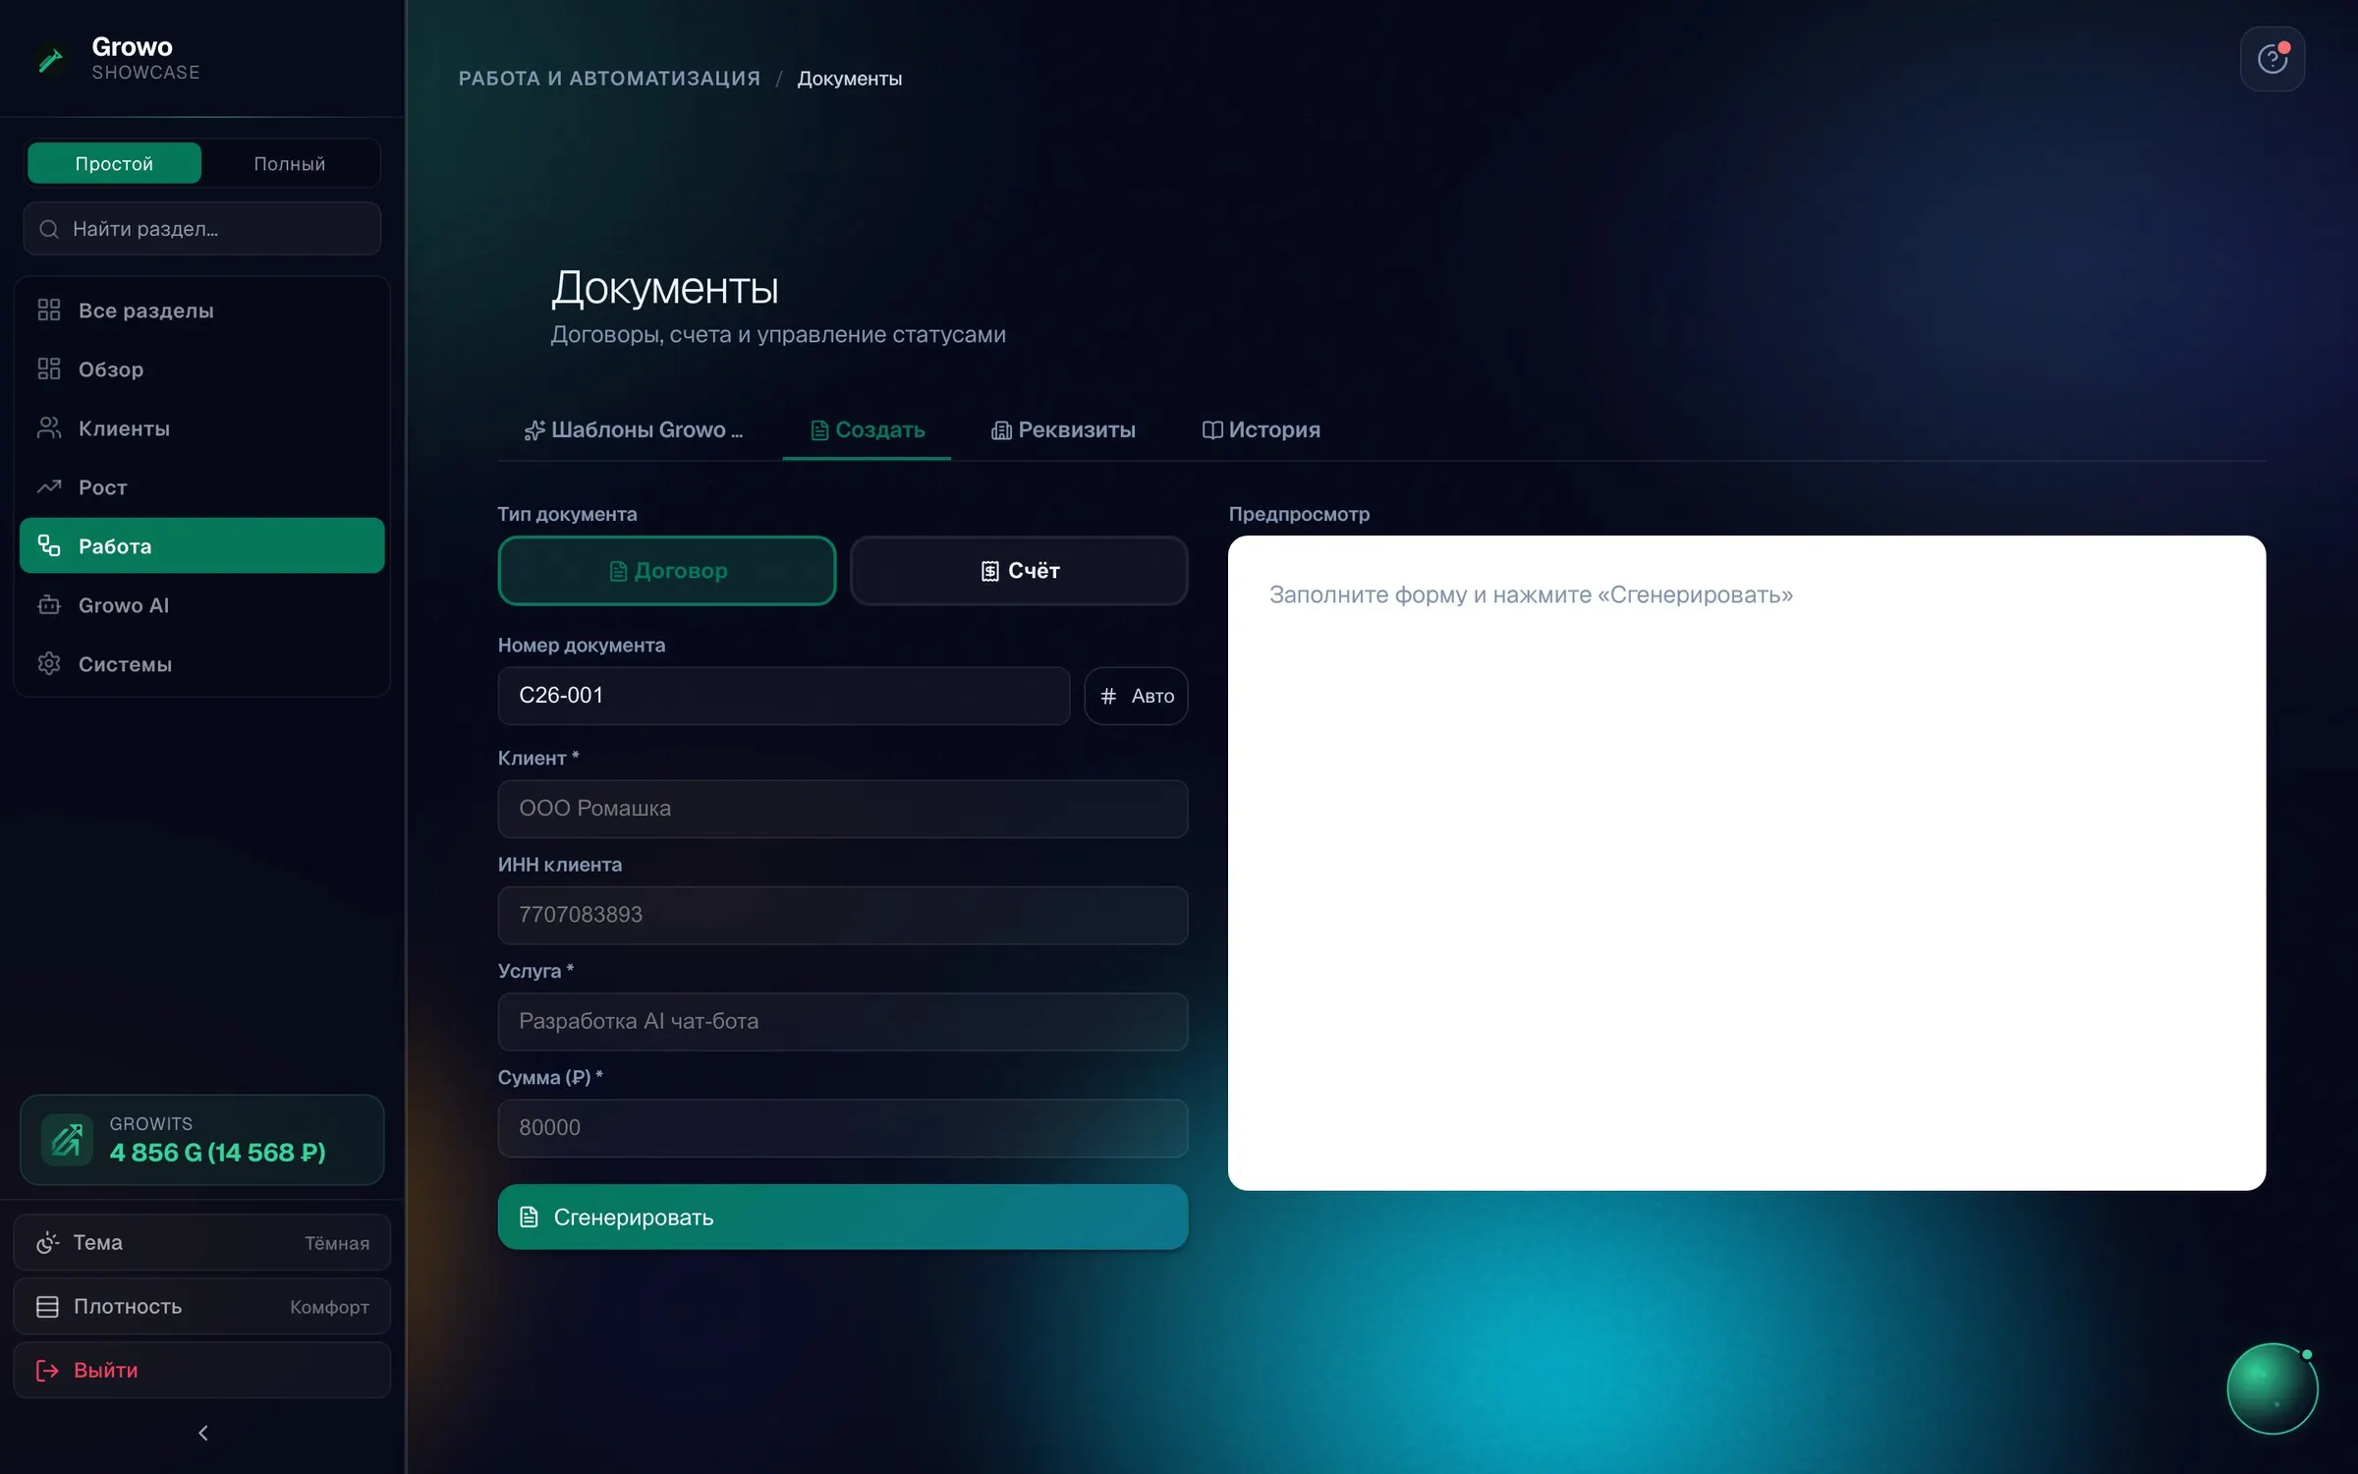Click the document number field C26-001

tap(784, 696)
